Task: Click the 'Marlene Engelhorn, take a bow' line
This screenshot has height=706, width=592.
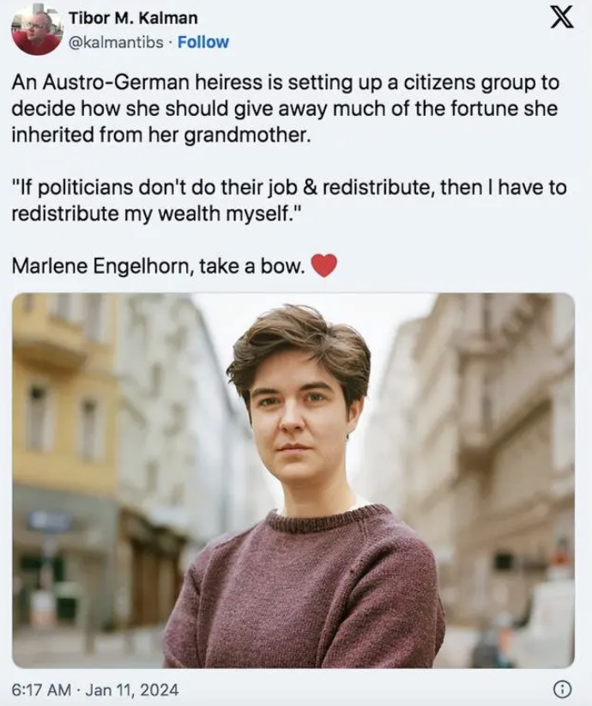Action: pos(159,266)
